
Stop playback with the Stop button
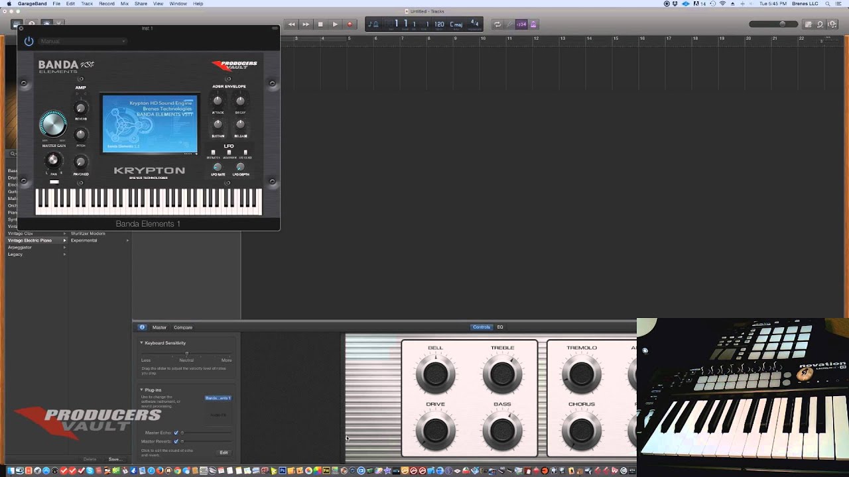[x=320, y=25]
